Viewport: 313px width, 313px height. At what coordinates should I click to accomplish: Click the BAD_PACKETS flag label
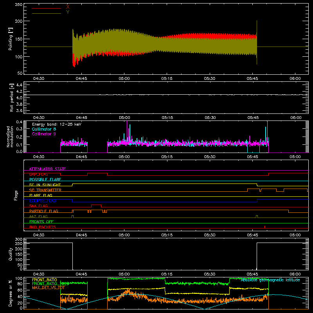(43, 227)
